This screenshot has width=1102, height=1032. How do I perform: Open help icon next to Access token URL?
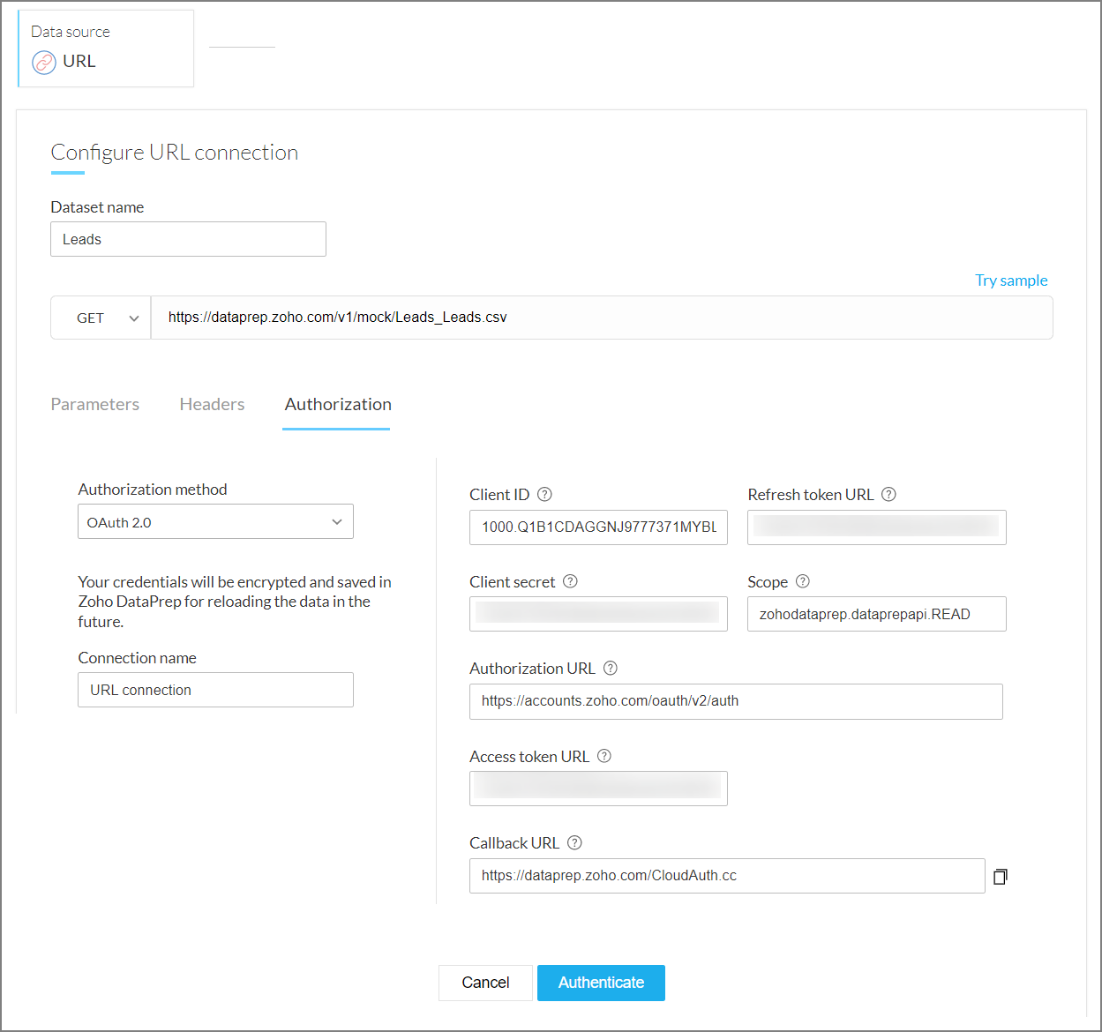coord(603,756)
